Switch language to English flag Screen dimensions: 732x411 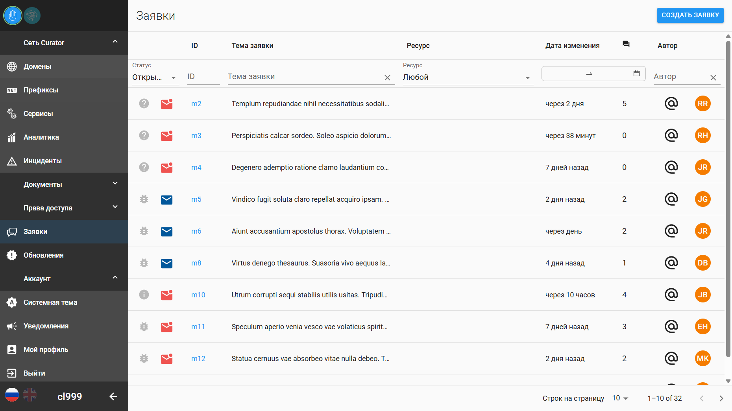point(30,394)
